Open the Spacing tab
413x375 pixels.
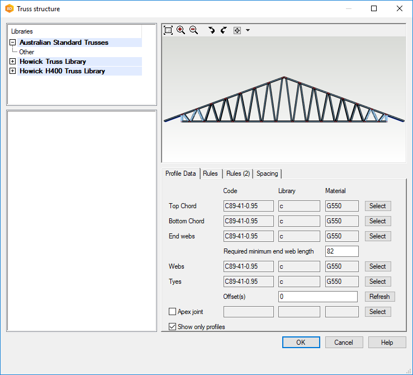point(267,174)
